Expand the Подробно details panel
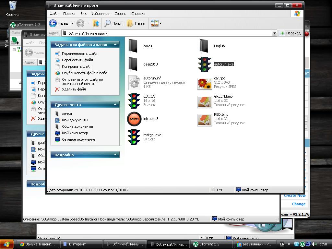The image size is (332, 249). click(115, 155)
